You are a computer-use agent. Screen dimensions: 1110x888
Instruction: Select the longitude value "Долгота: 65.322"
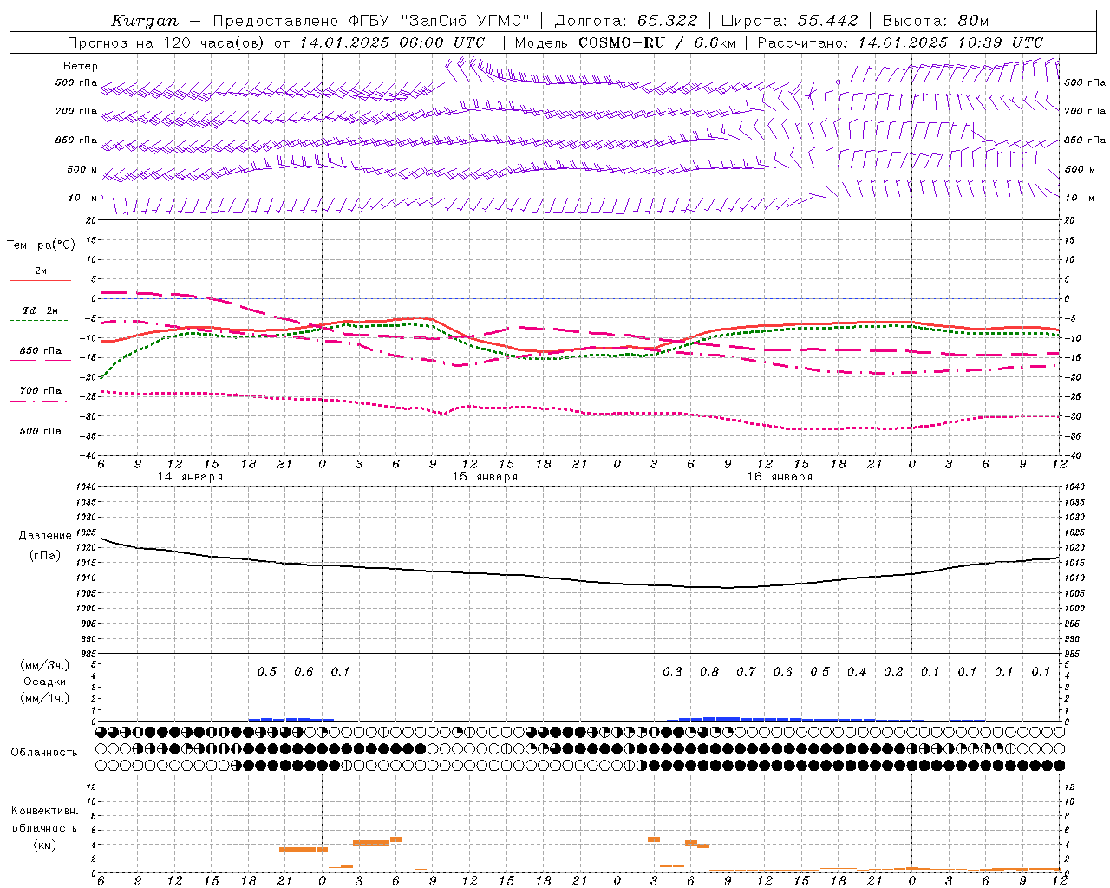625,21
